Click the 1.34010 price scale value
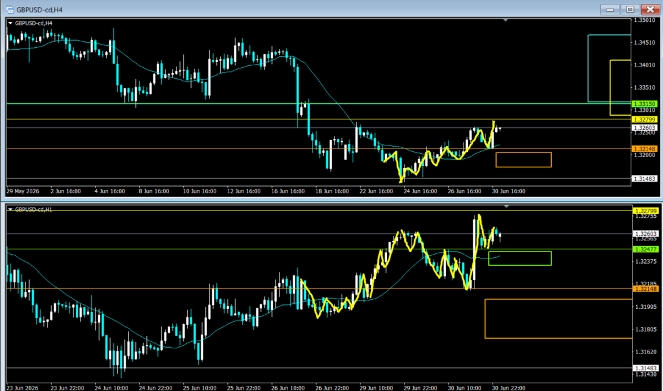This screenshot has height=391, width=663. (644, 65)
